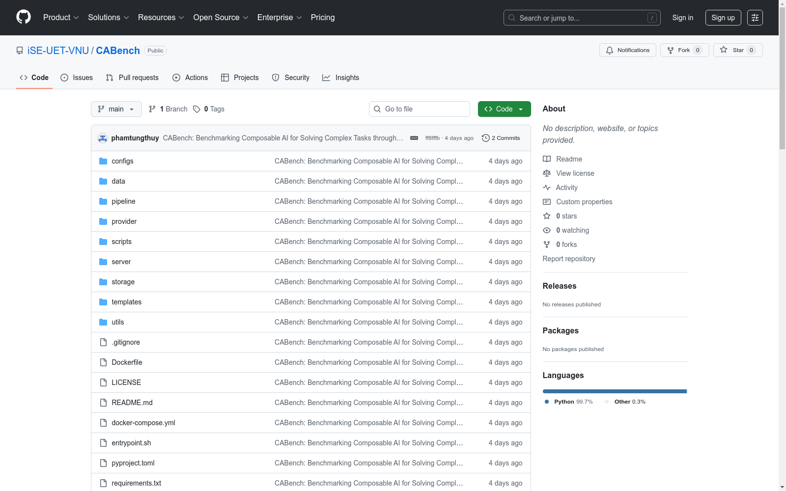Click the Readme link in About
This screenshot has height=491, width=786.
[562, 159]
